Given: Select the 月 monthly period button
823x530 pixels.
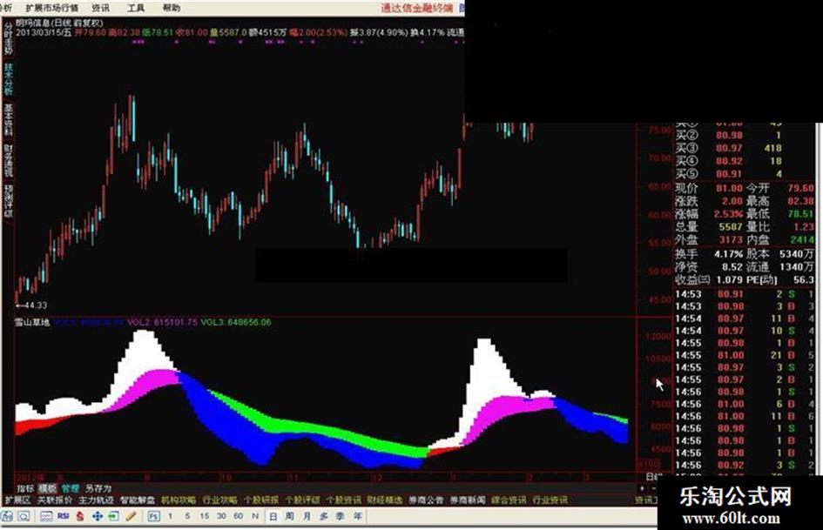Looking at the screenshot, I should tap(307, 516).
